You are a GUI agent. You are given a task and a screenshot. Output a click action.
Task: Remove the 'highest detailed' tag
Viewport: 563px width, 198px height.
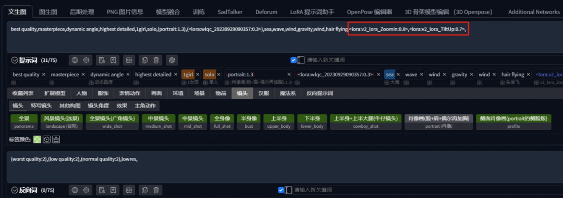(176, 75)
